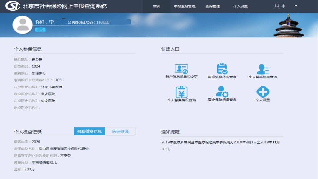Open the 首页 navigation tab

pyautogui.click(x=157, y=6)
